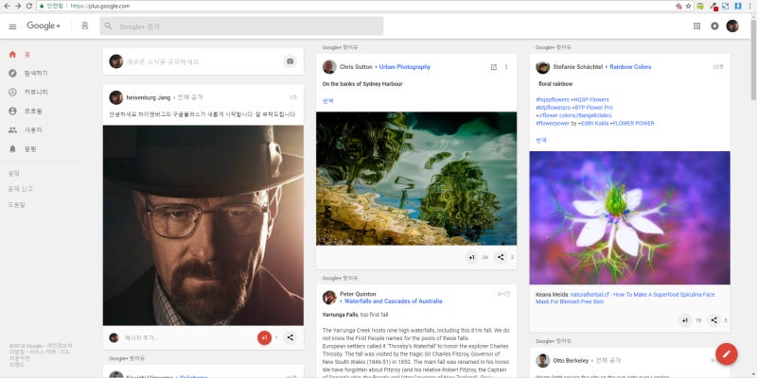+1 the Sydney Harbour post

click(471, 257)
